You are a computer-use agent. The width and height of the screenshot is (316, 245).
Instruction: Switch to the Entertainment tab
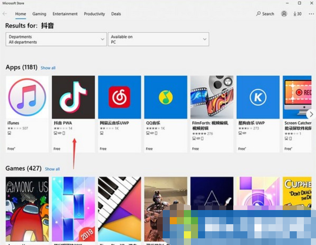pyautogui.click(x=65, y=14)
